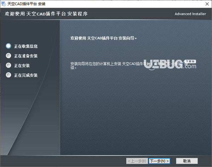Click the 正在完成安装 step label
This screenshot has width=212, height=167.
pyautogui.click(x=26, y=75)
